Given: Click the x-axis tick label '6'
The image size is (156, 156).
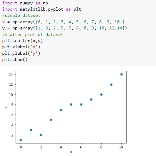Looking at the screenshot, I should [x=81, y=147].
